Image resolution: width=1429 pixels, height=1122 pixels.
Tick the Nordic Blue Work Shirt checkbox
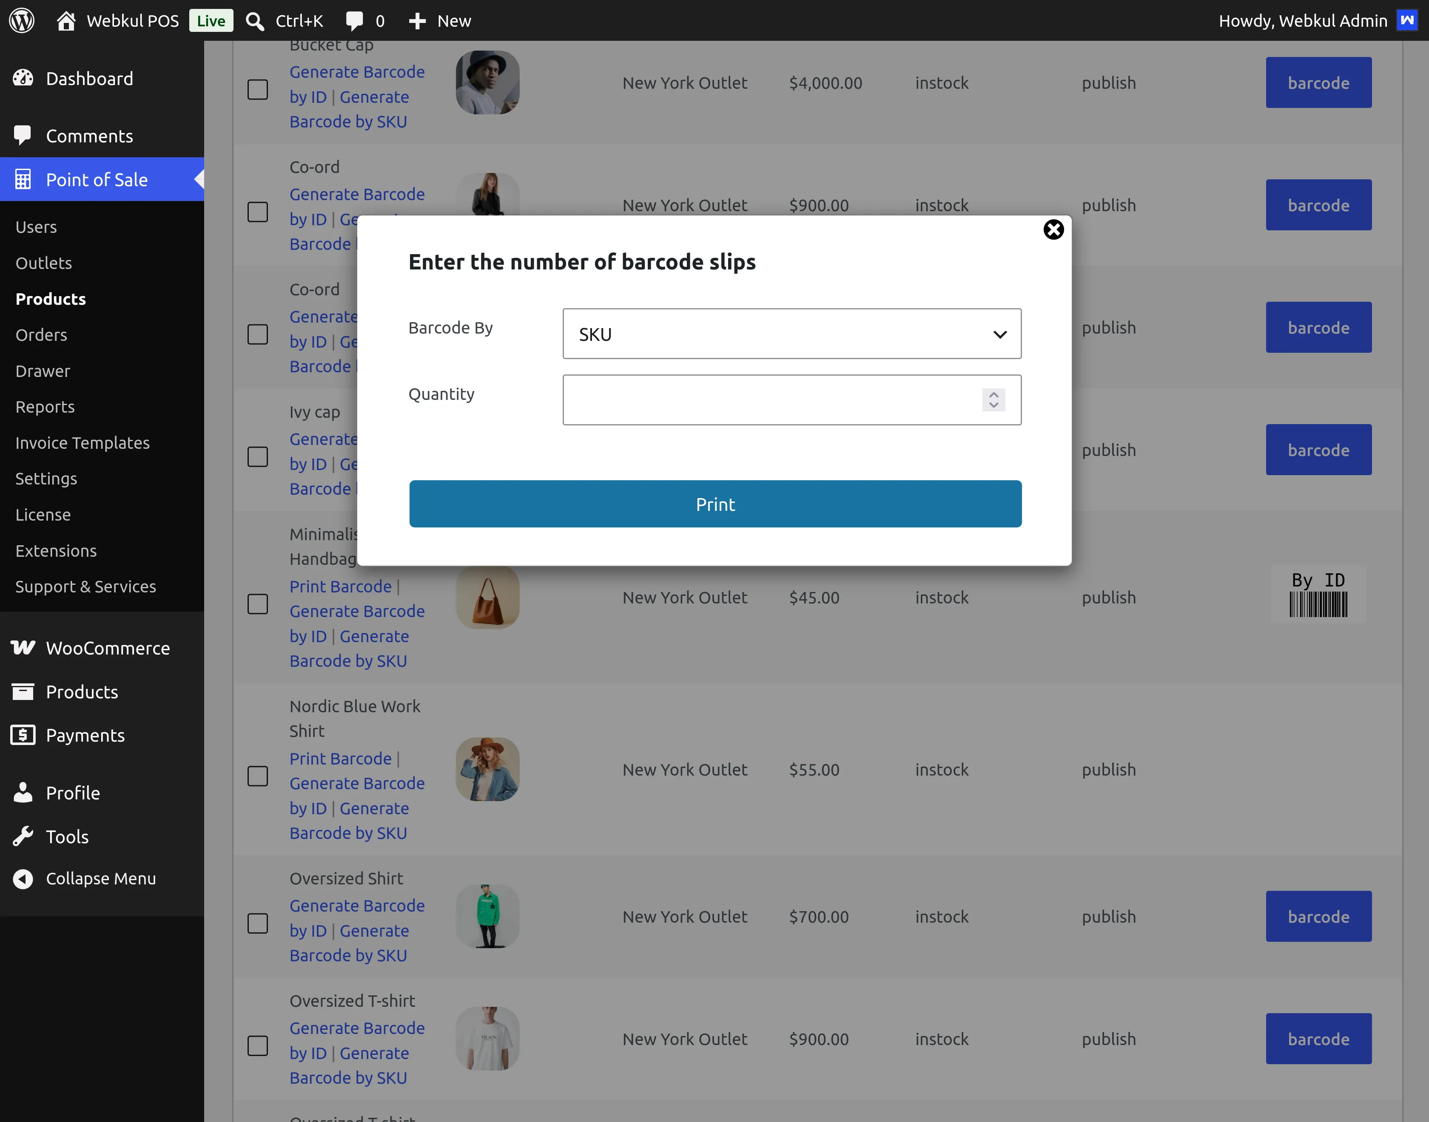(x=258, y=776)
